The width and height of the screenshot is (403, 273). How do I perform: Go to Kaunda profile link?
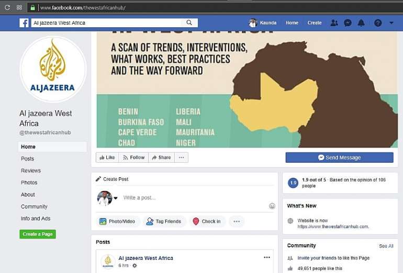(268, 23)
